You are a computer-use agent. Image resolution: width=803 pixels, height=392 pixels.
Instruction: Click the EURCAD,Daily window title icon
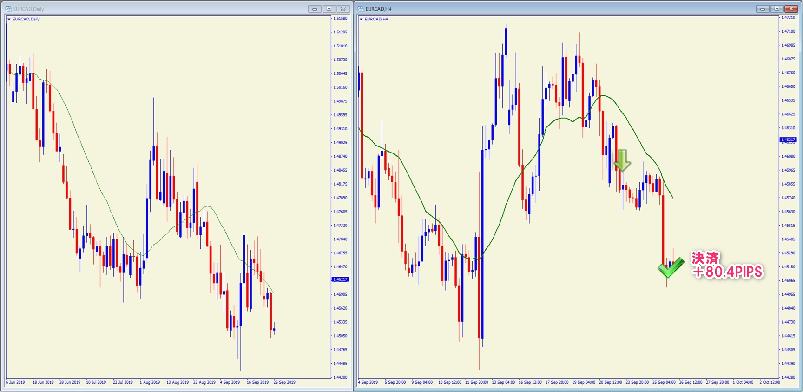[x=8, y=9]
